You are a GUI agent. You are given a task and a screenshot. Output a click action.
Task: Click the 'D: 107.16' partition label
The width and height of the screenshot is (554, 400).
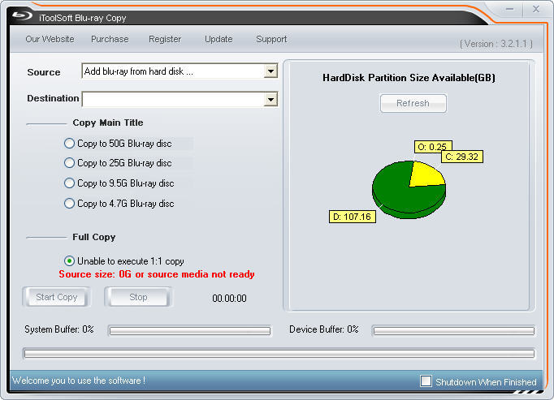[353, 217]
